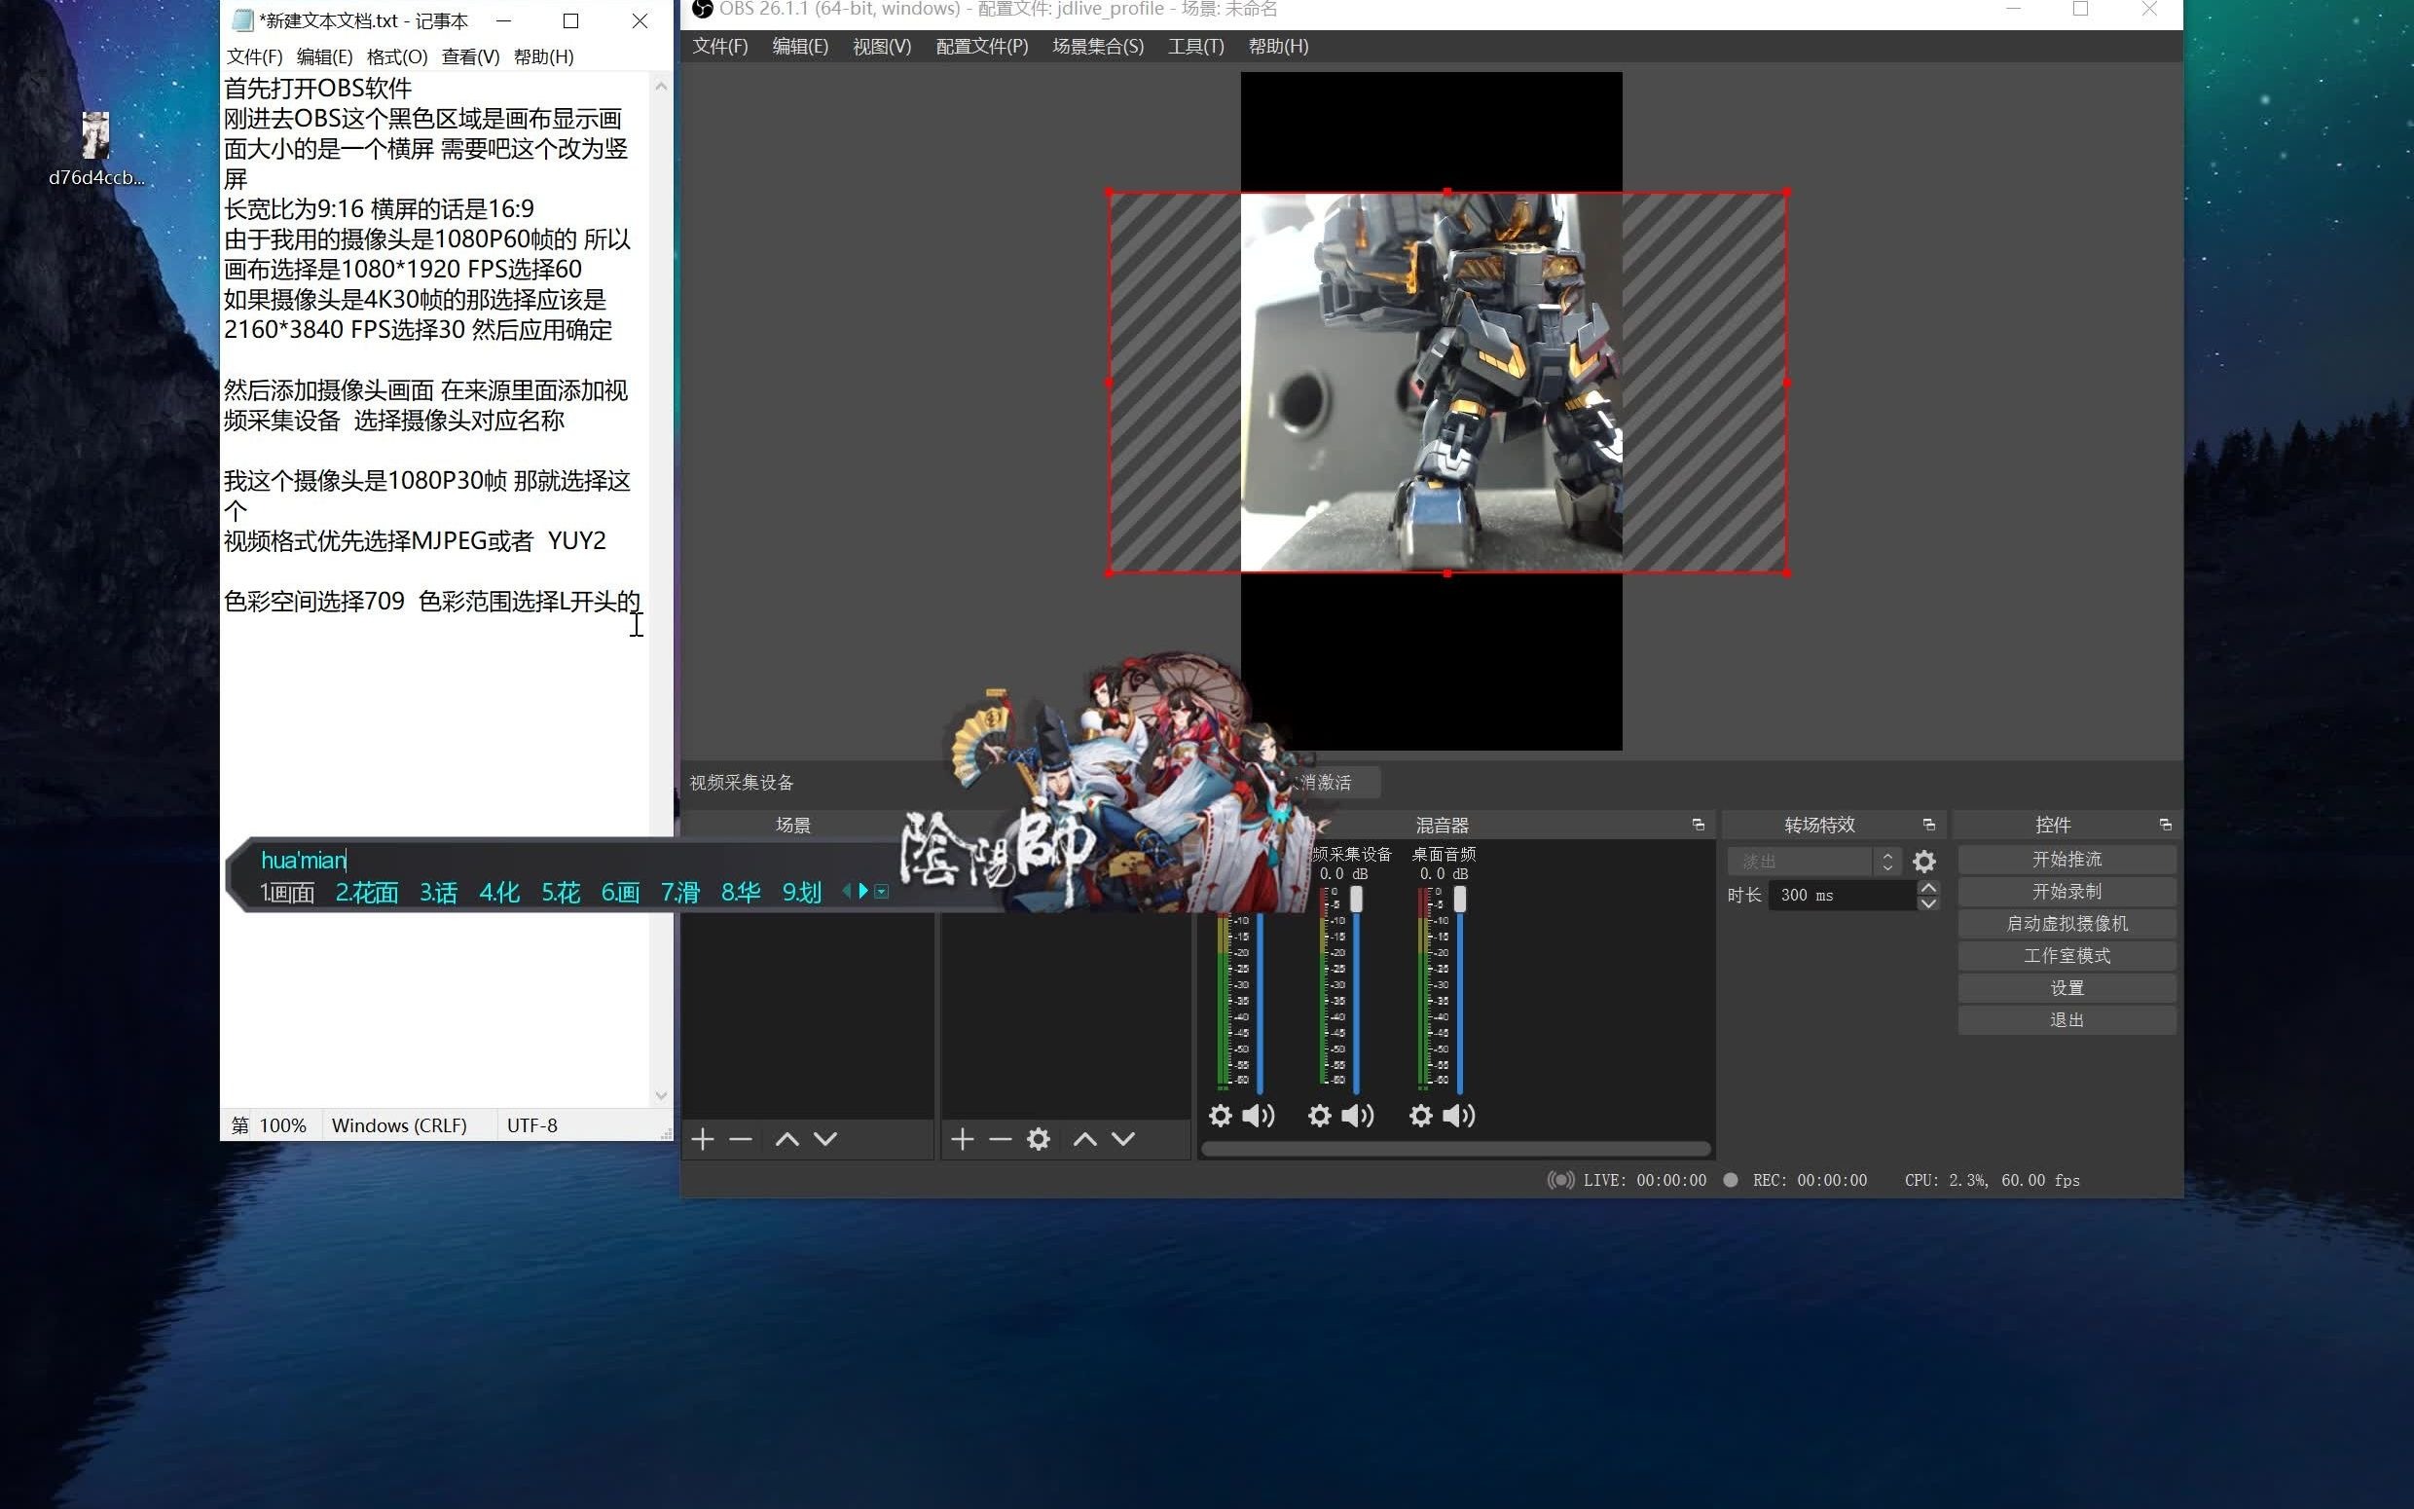Image resolution: width=2414 pixels, height=1509 pixels.
Task: Mute the first mixer channel speaker
Action: click(x=1258, y=1115)
